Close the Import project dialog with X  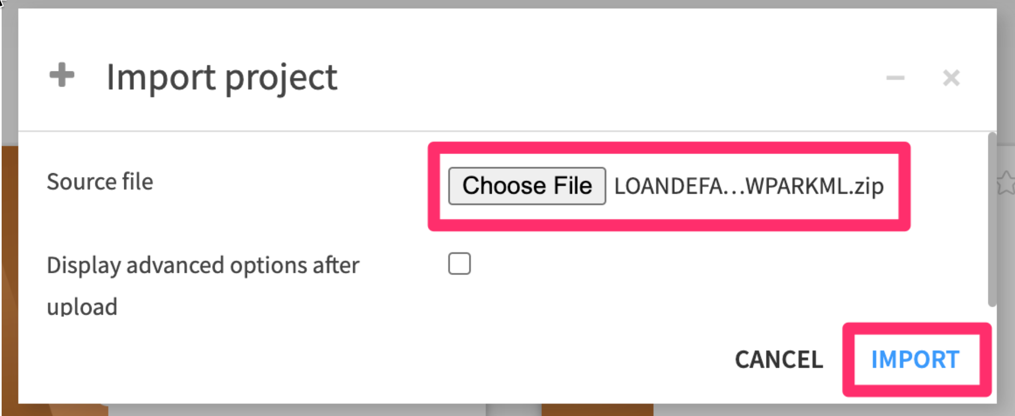tap(951, 78)
